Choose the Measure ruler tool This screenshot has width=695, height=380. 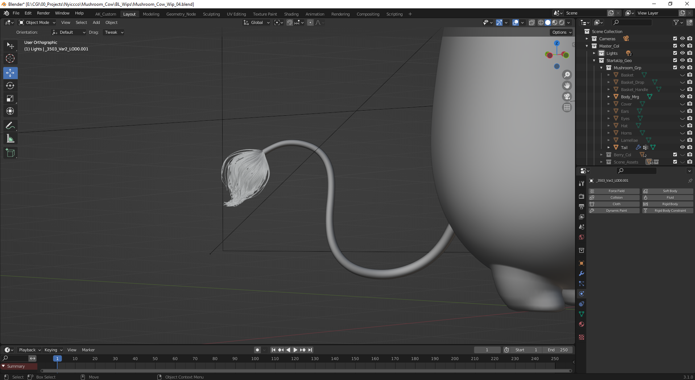pyautogui.click(x=10, y=139)
